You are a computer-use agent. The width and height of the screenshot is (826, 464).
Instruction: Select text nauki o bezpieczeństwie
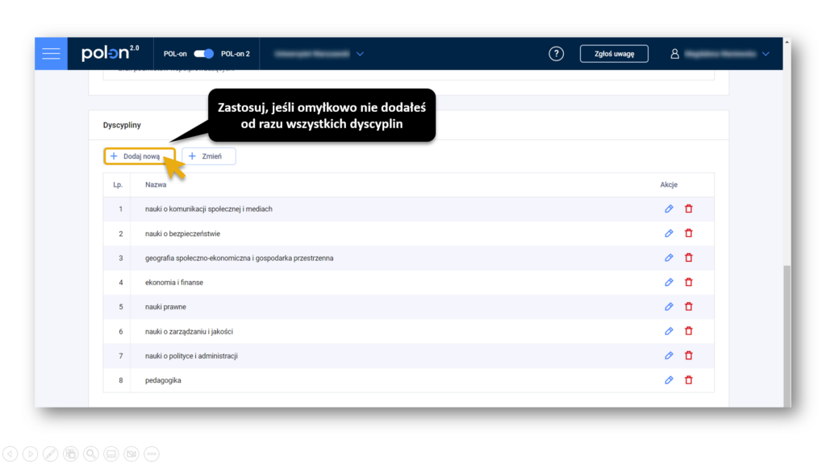[182, 234]
